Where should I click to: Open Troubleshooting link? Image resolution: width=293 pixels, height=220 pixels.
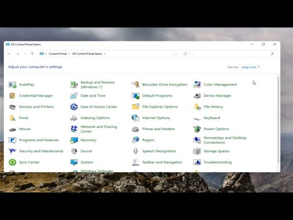click(x=217, y=163)
